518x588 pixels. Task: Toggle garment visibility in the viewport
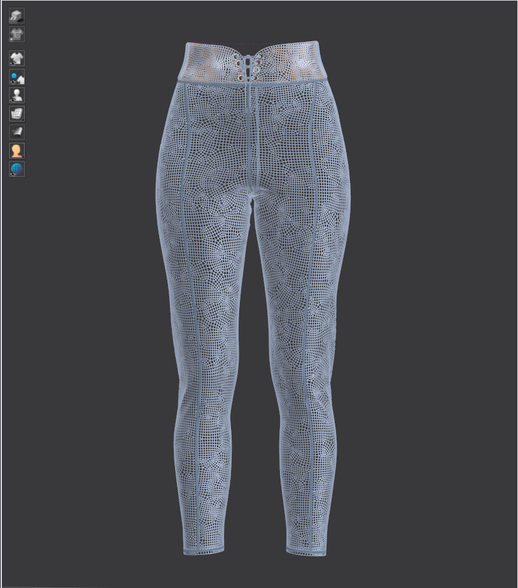[x=16, y=59]
